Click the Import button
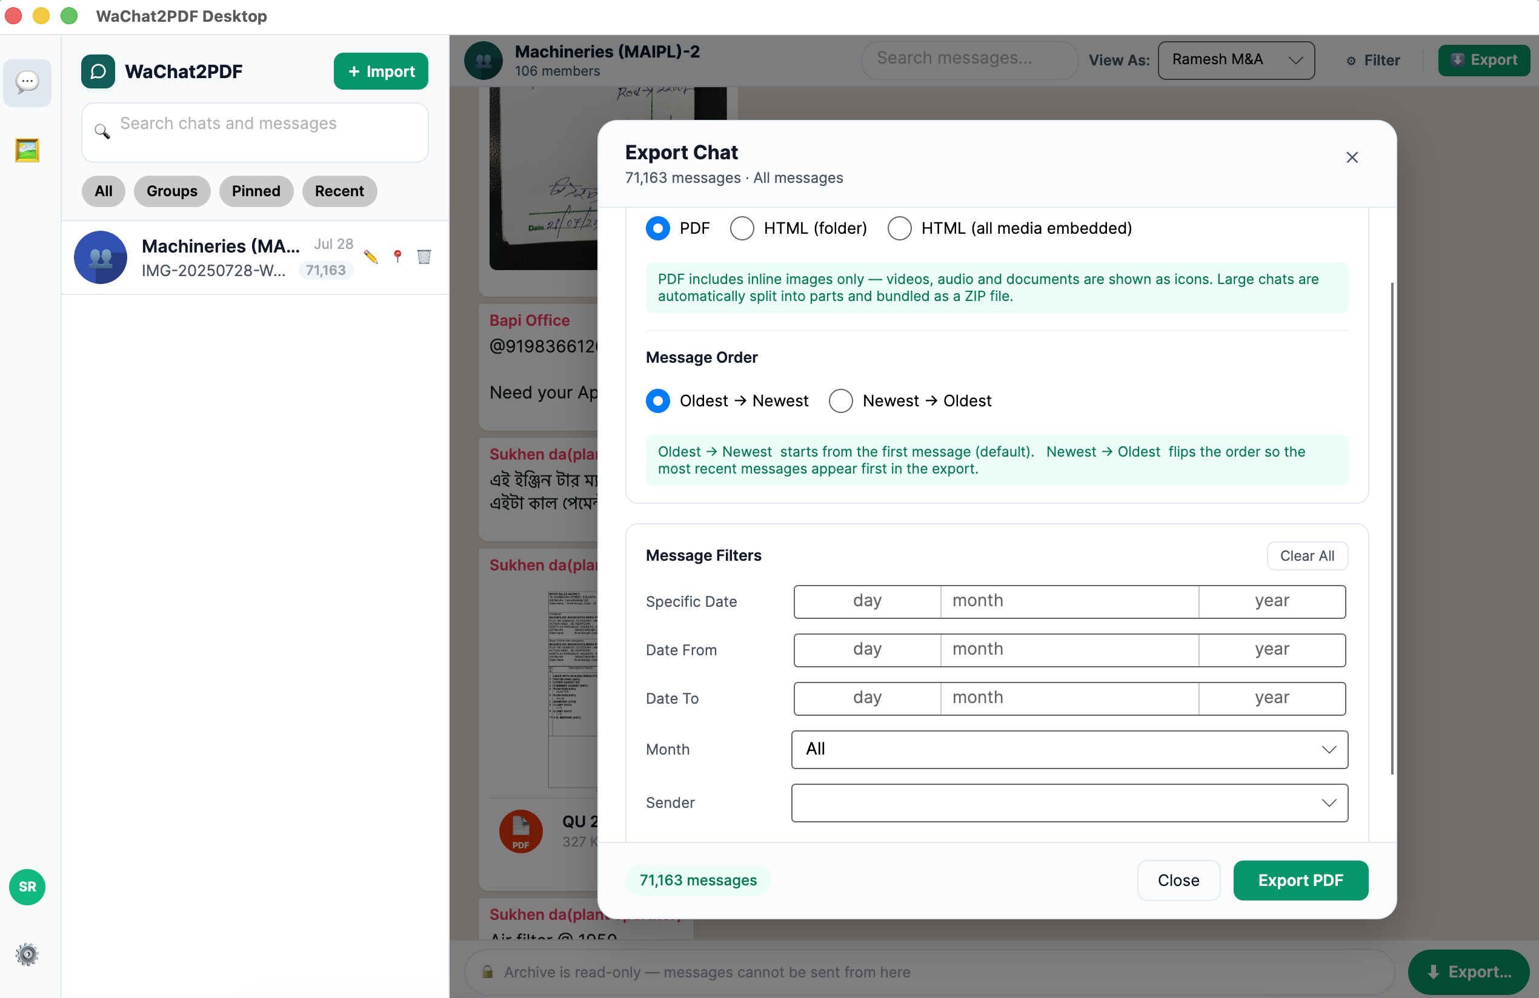1539x998 pixels. click(381, 71)
